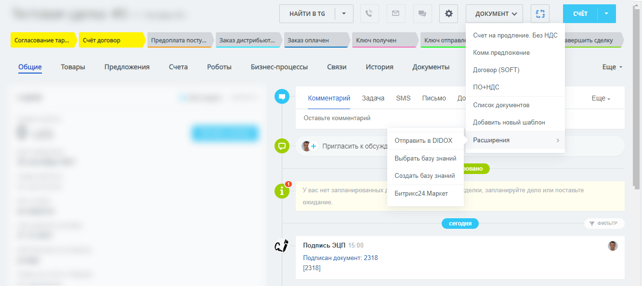The height and width of the screenshot is (286, 642).
Task: Click the green chat timeline icon
Action: pos(282,146)
